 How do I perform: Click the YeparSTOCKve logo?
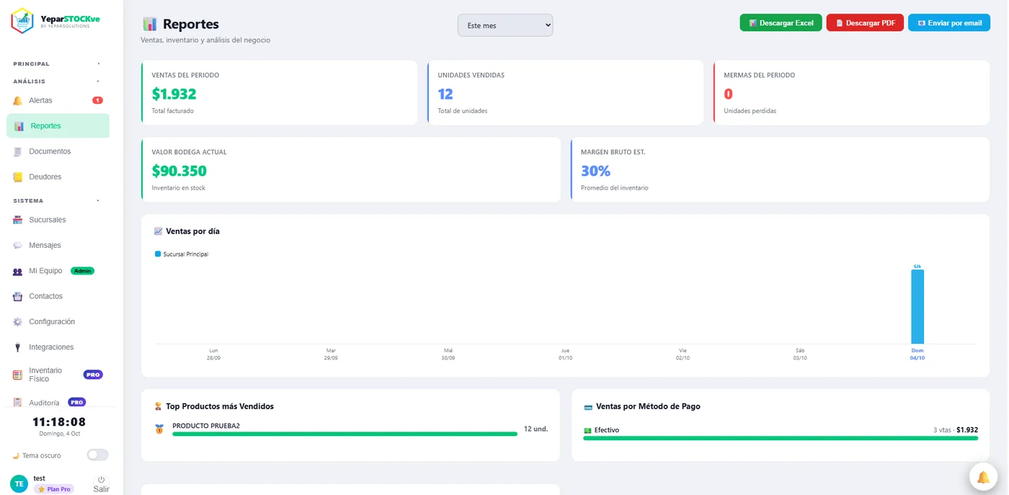(55, 21)
